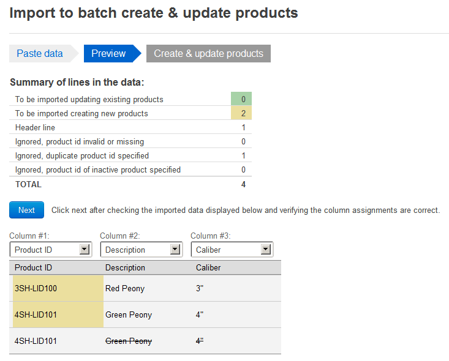449x361 pixels.
Task: Click 'Ignored, duplicate product id specified' row
Action: click(130, 155)
